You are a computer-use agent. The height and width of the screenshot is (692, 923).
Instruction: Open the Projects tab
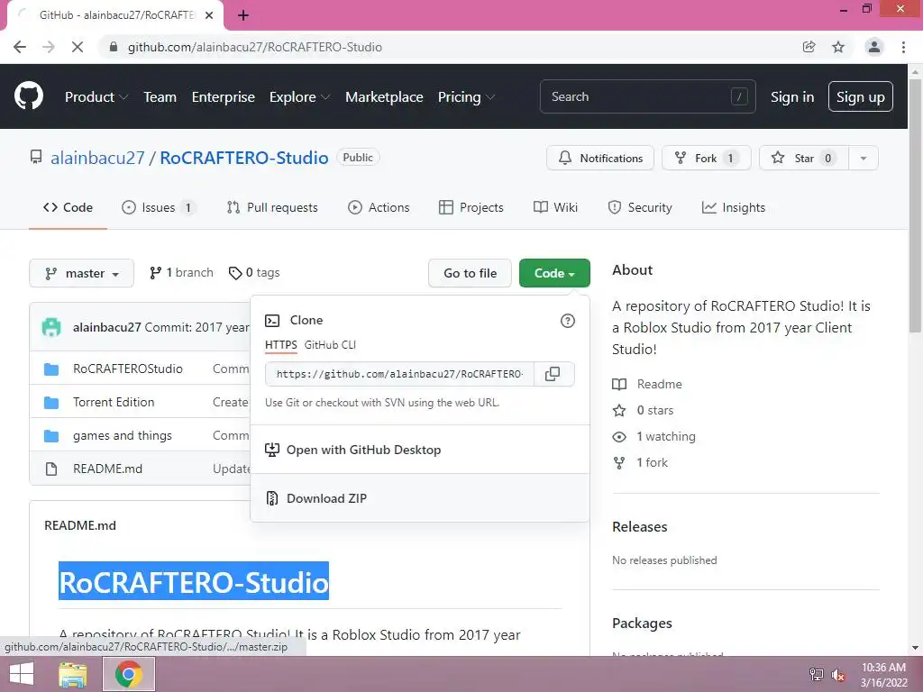pos(471,208)
